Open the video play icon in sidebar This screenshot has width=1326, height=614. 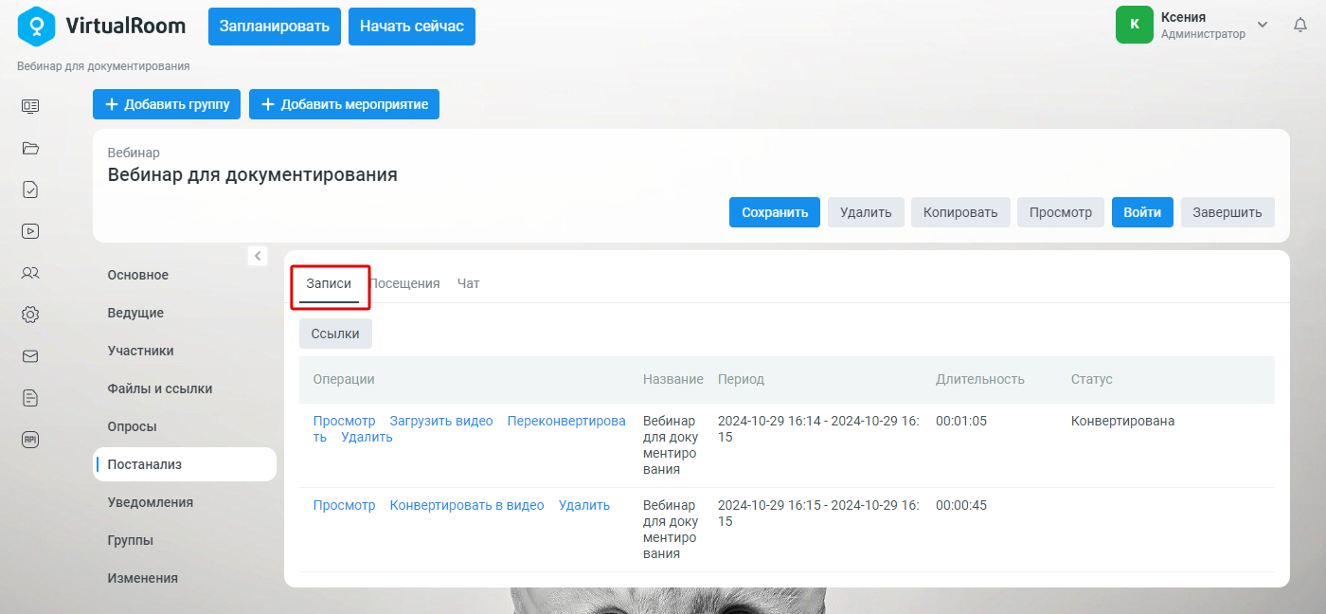pyautogui.click(x=30, y=230)
